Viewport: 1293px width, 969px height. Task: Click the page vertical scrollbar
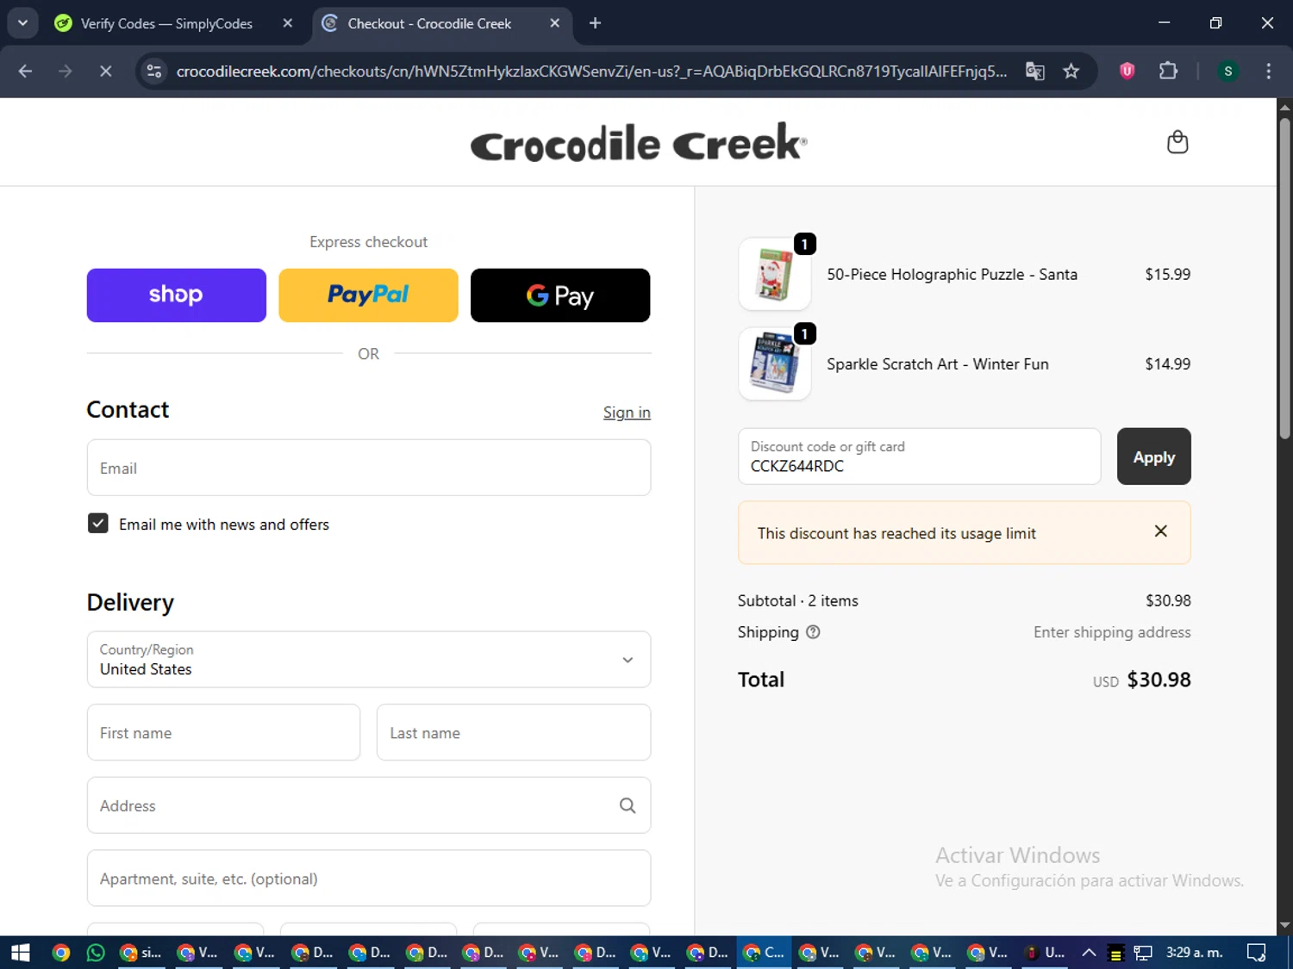[x=1284, y=280]
